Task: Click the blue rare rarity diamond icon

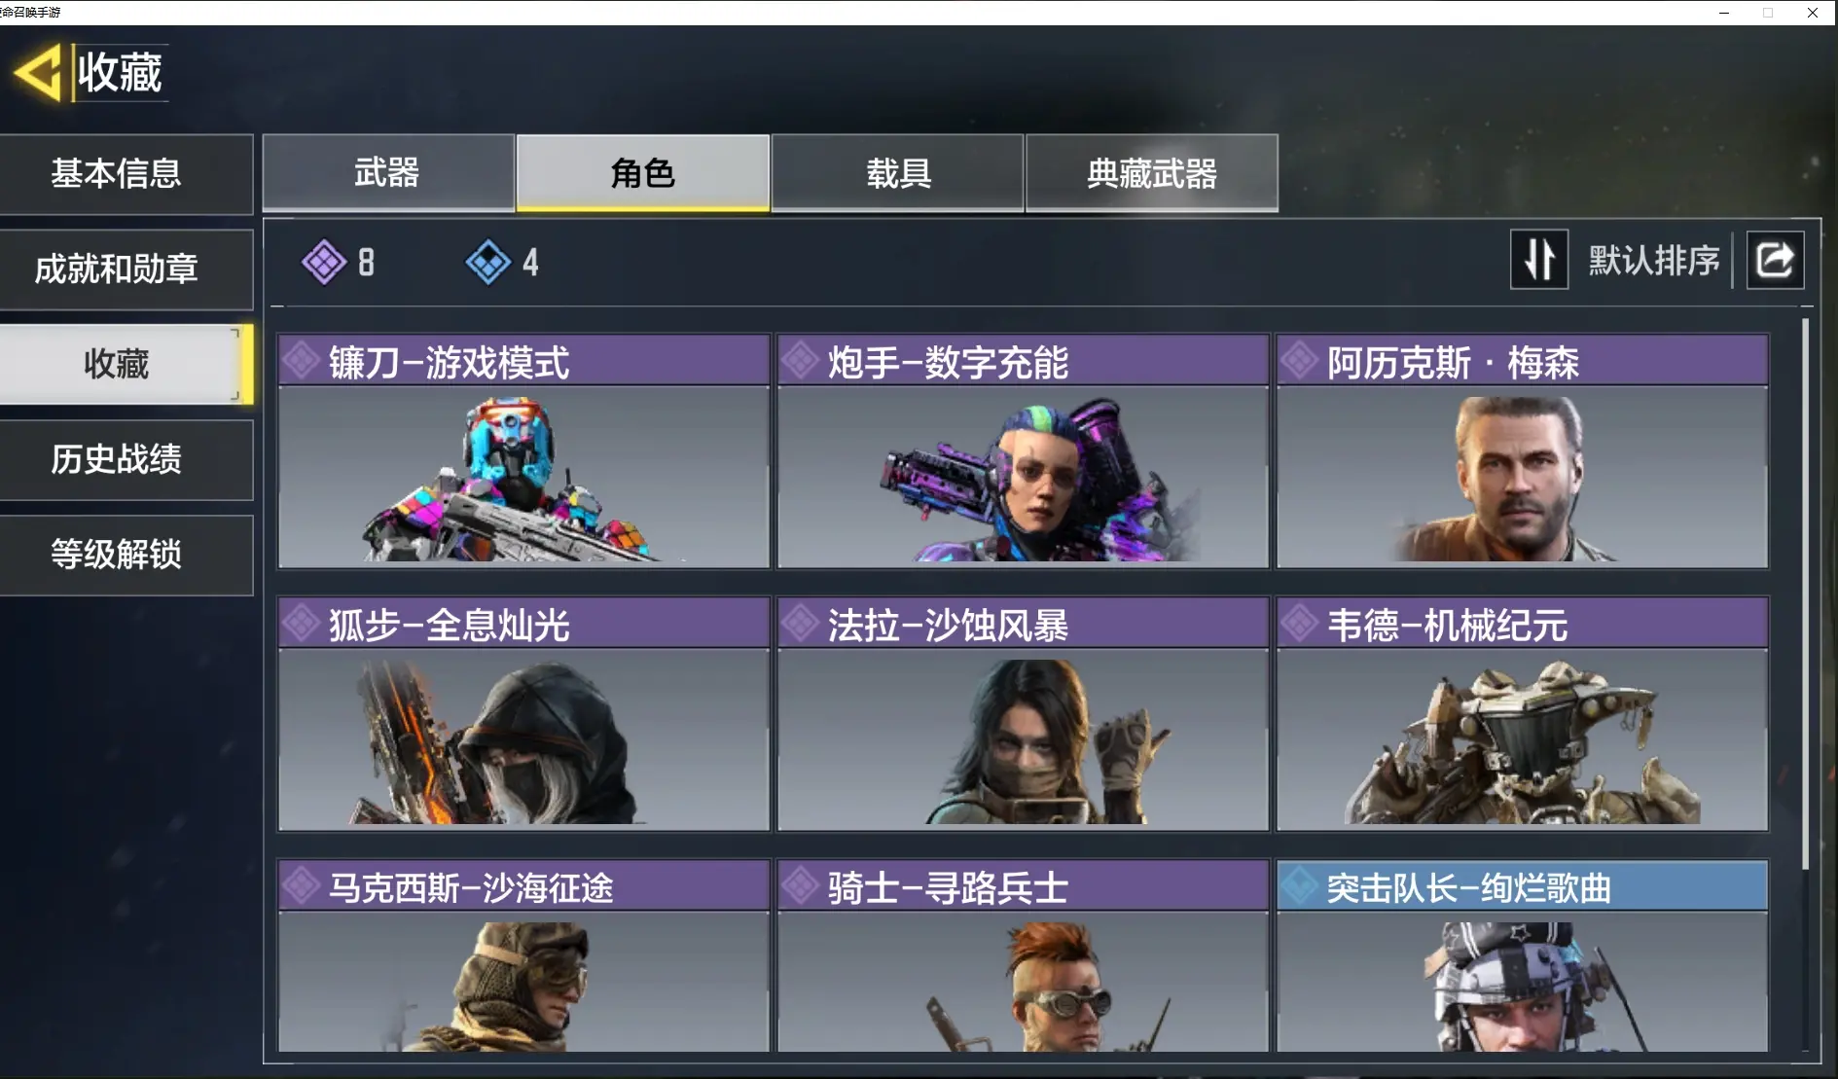Action: [x=488, y=262]
